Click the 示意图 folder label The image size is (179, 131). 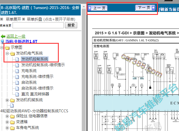[x=16, y=47]
